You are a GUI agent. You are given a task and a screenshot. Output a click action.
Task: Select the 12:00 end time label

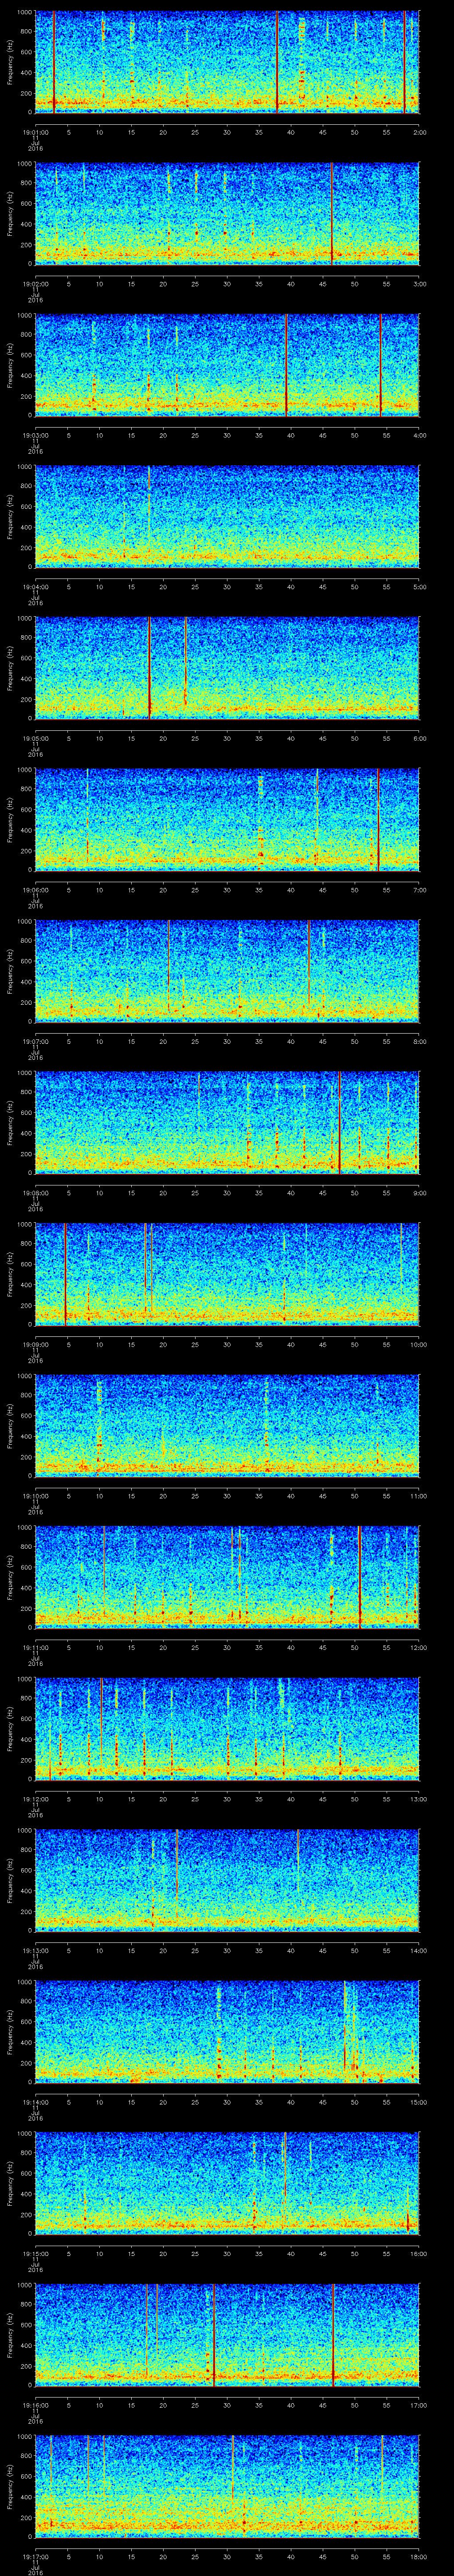click(x=418, y=1647)
